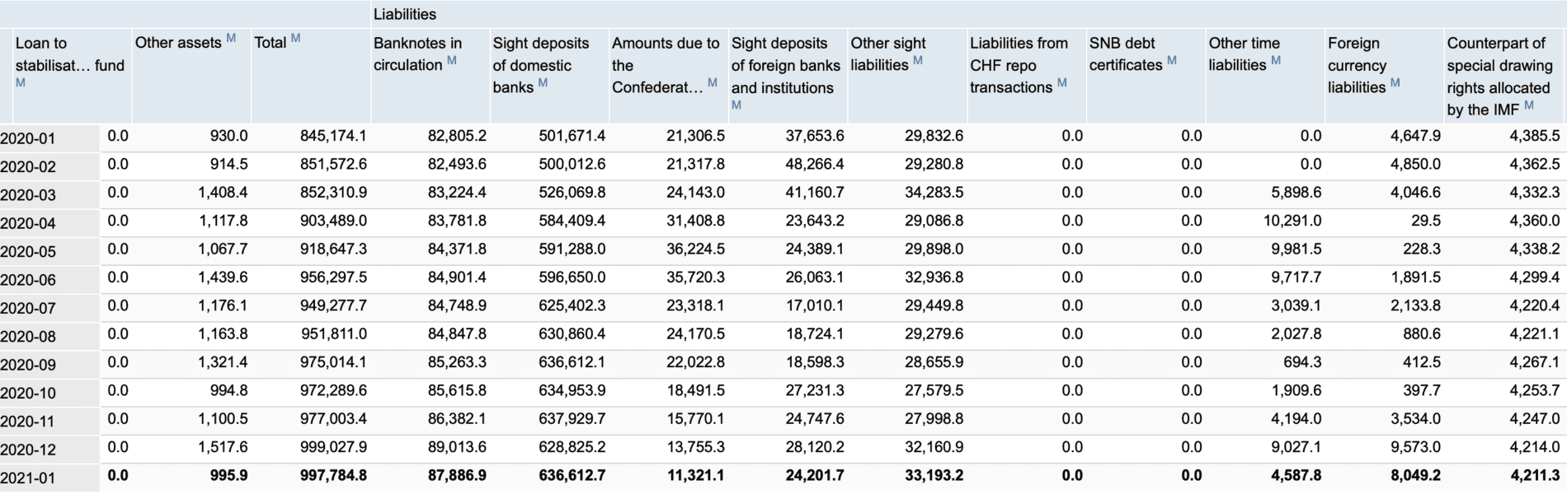Open metadata for Other time liabilities

[1276, 60]
